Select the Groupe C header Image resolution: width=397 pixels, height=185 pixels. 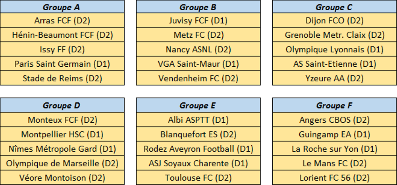coord(334,7)
